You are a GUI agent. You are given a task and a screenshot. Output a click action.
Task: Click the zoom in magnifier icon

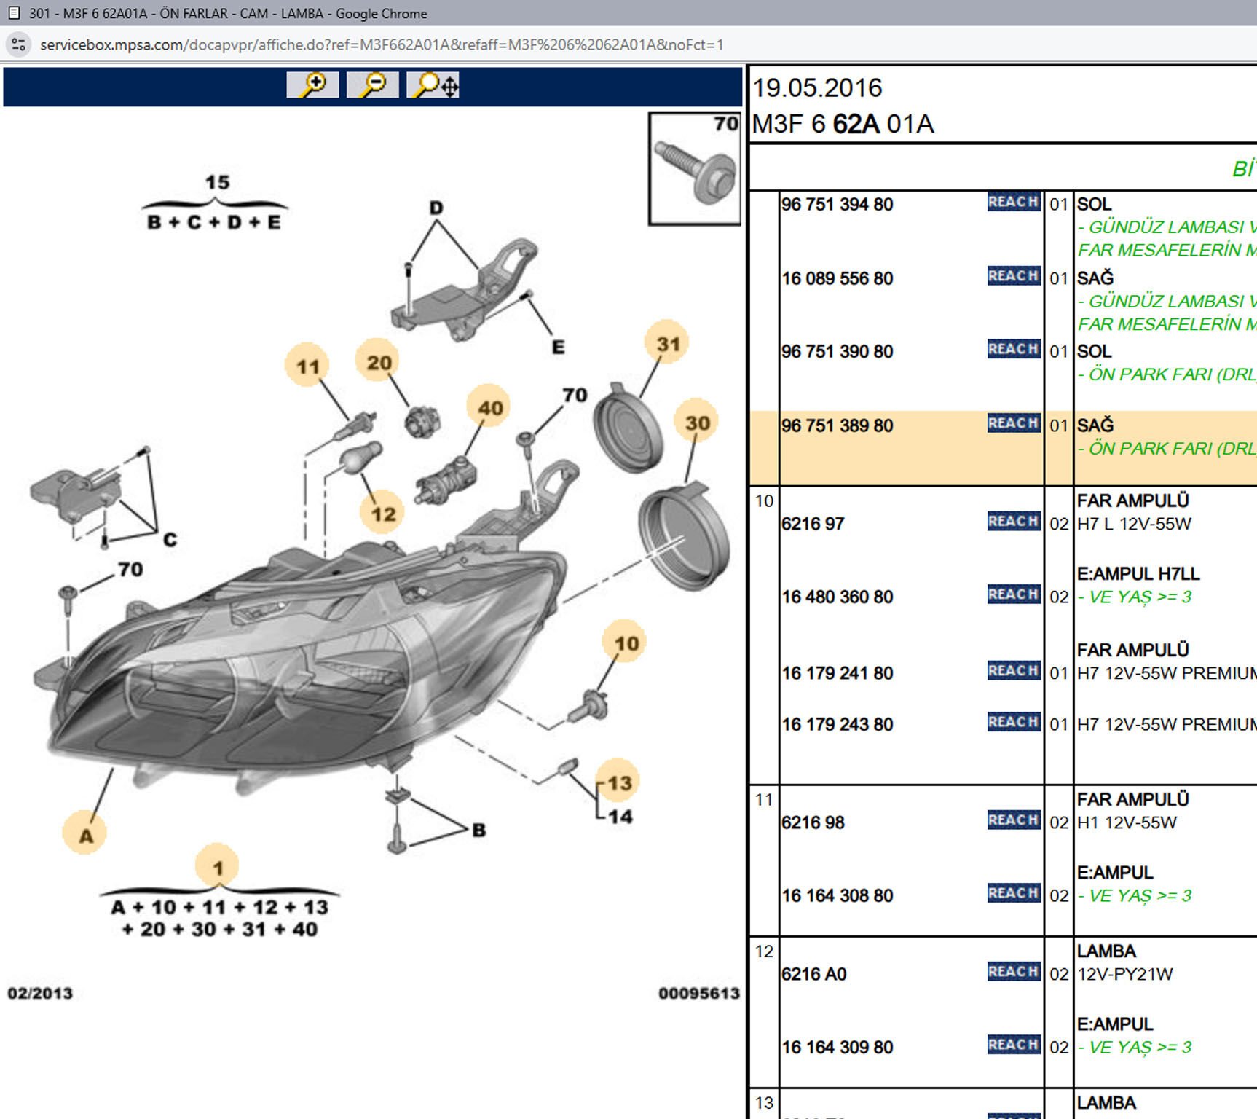point(312,85)
